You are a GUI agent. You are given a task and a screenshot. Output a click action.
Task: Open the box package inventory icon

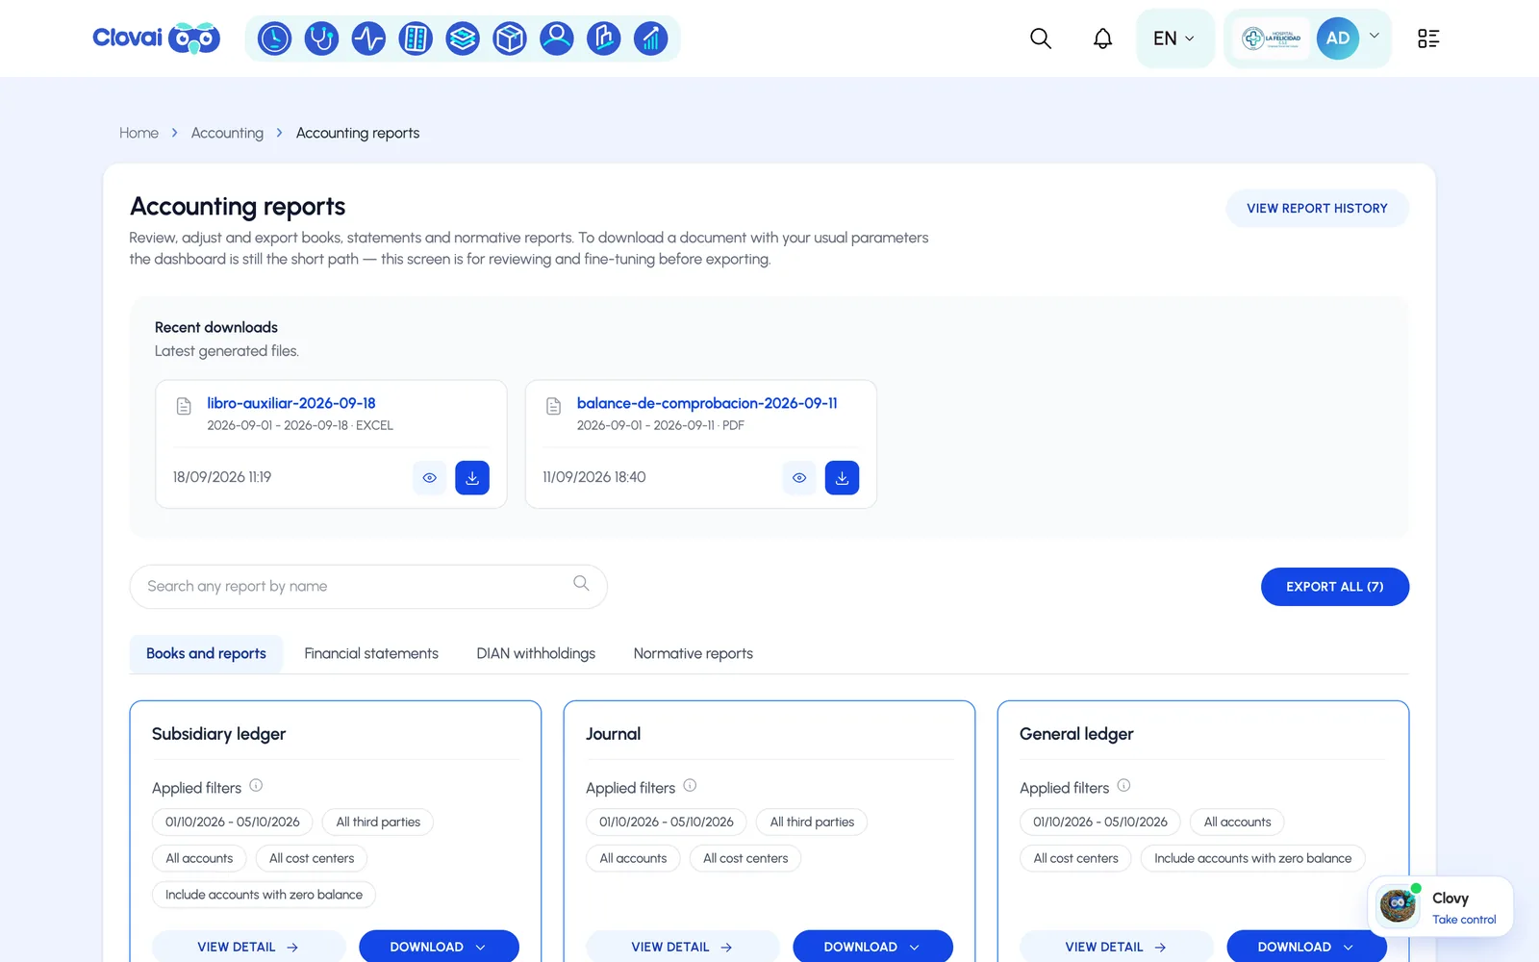[510, 38]
